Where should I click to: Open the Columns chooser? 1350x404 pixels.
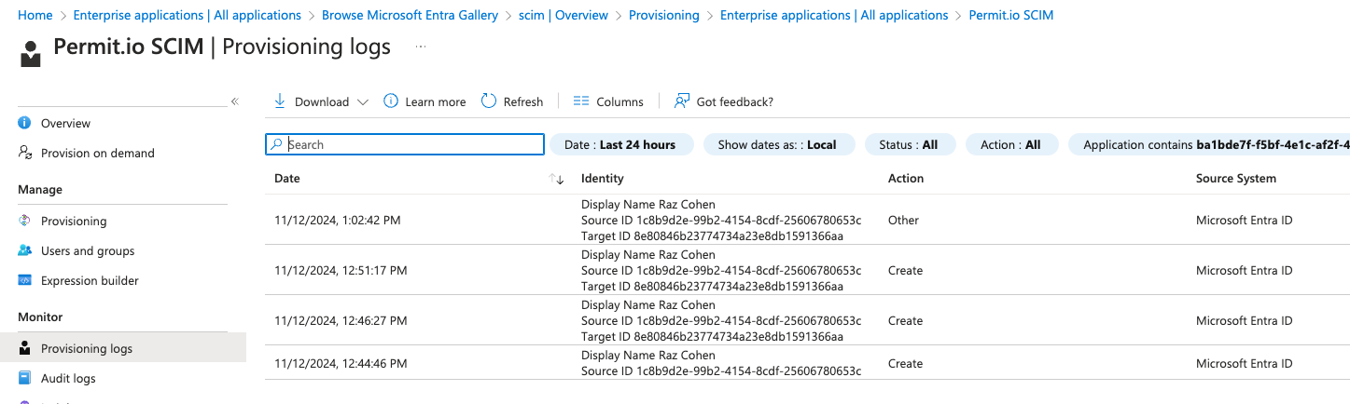[x=608, y=101]
